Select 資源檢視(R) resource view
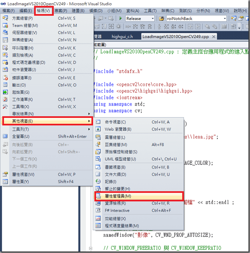This screenshot has width=250, height=253. click(139, 203)
